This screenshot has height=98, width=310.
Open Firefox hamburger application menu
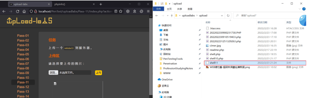pos(148,11)
